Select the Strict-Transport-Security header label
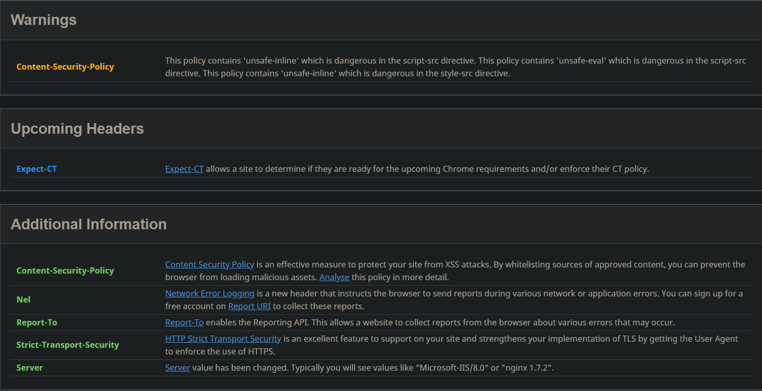The image size is (762, 391). tap(68, 344)
